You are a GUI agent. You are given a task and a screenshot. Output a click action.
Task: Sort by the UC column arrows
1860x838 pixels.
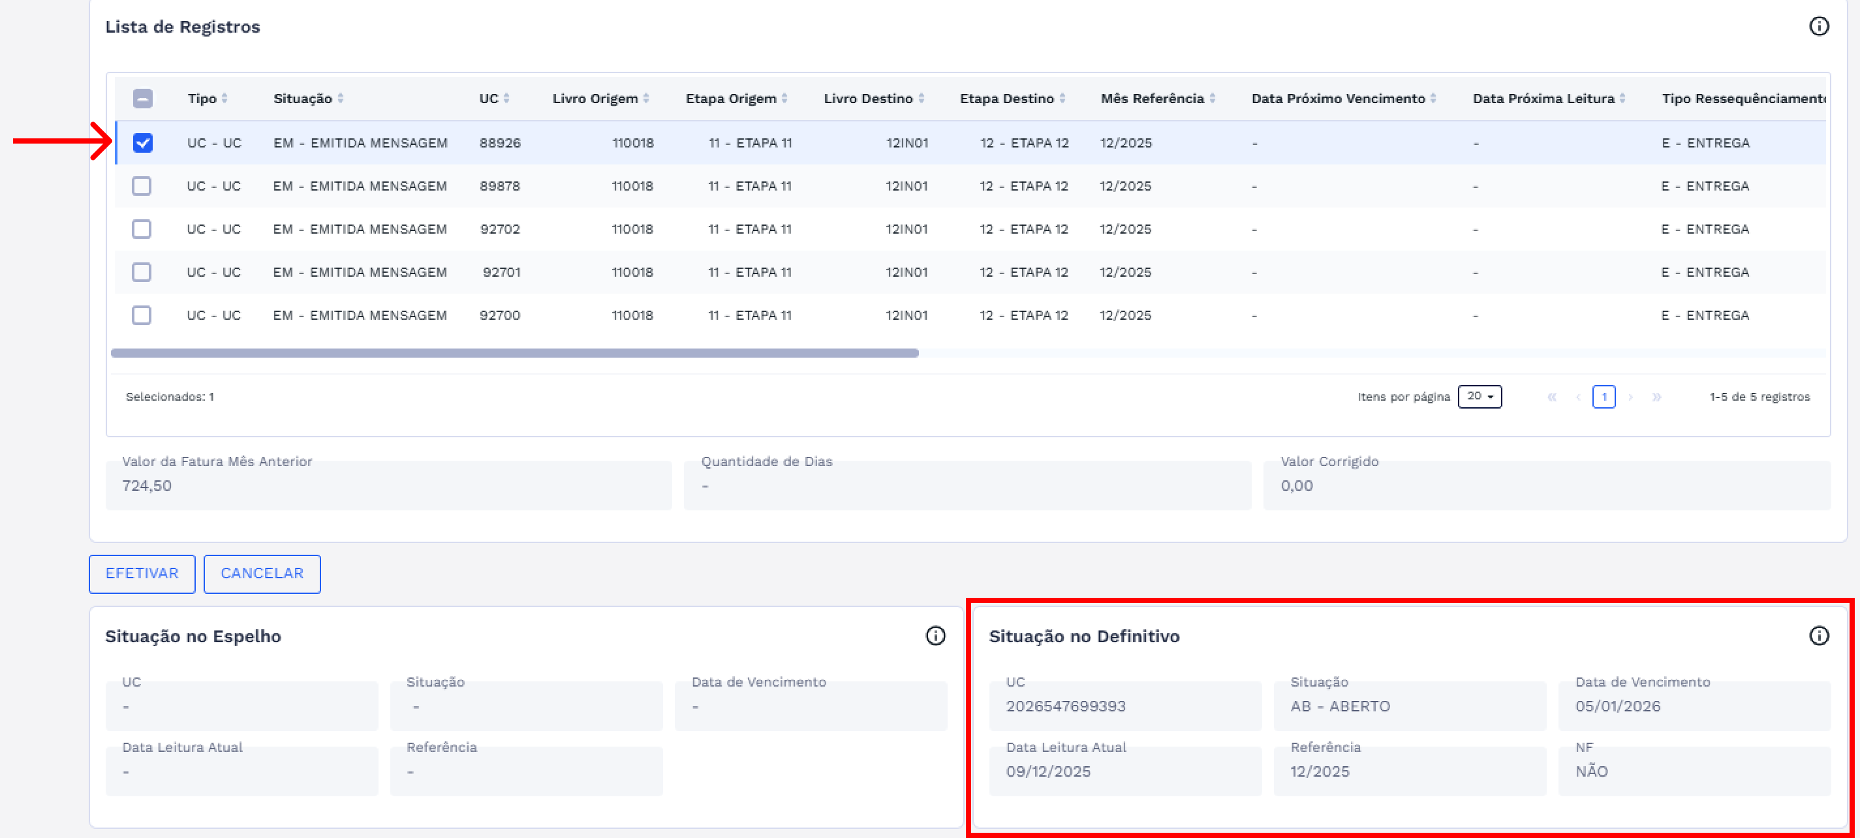[506, 98]
